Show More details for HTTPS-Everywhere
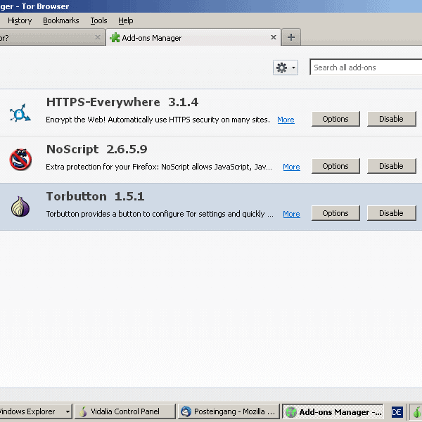The height and width of the screenshot is (422, 422). coord(286,120)
